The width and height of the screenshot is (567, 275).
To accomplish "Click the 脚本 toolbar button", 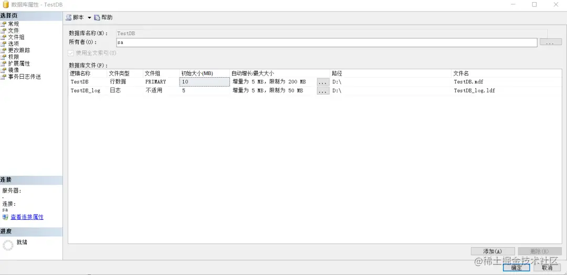I will point(75,17).
